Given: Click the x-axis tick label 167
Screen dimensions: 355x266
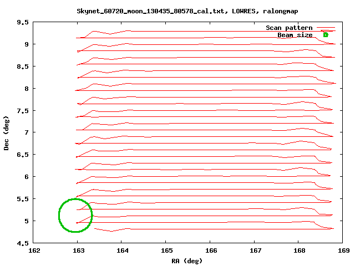Looking at the screenshot, I should (255, 250).
